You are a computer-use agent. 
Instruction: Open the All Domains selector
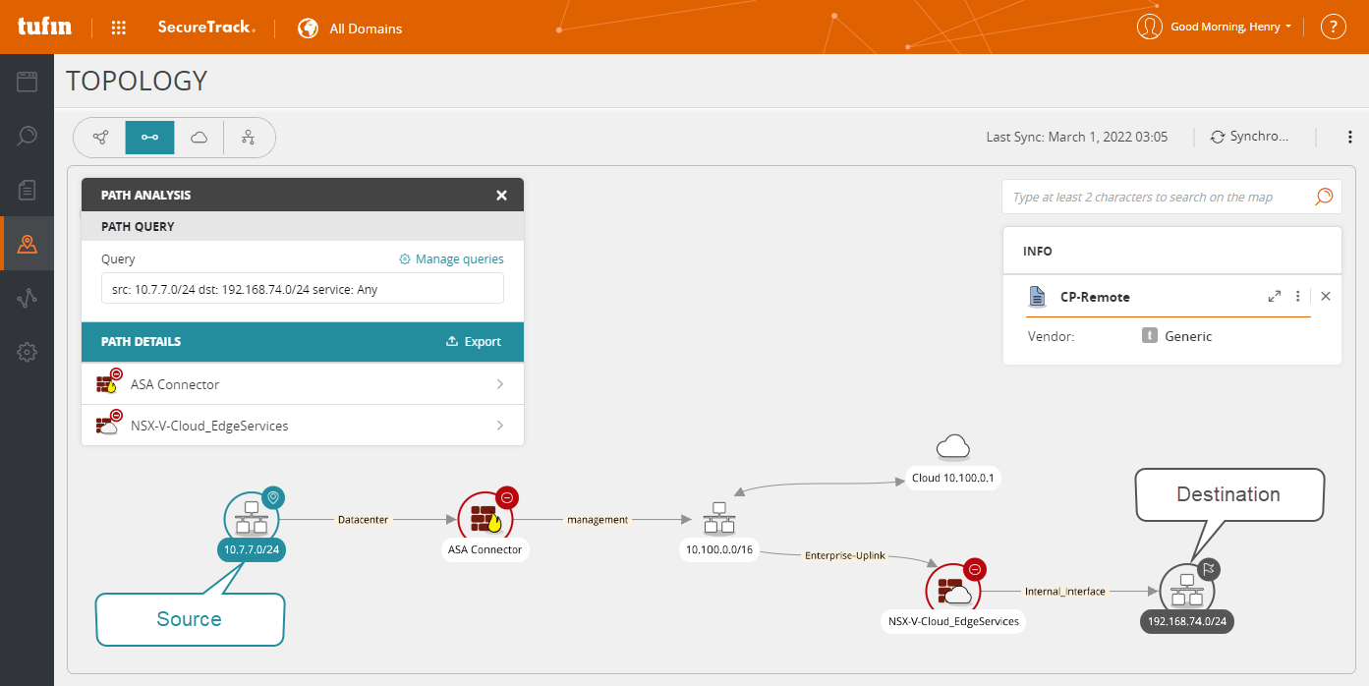click(351, 29)
